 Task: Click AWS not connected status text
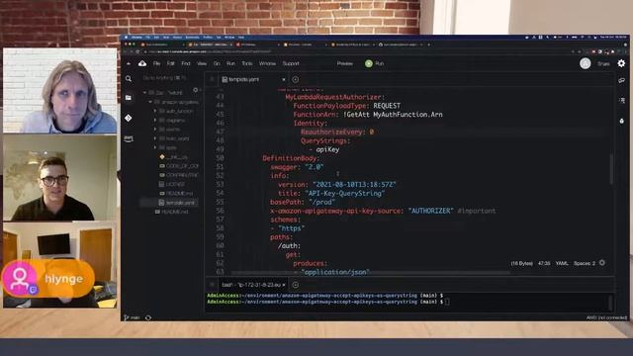[606, 317]
